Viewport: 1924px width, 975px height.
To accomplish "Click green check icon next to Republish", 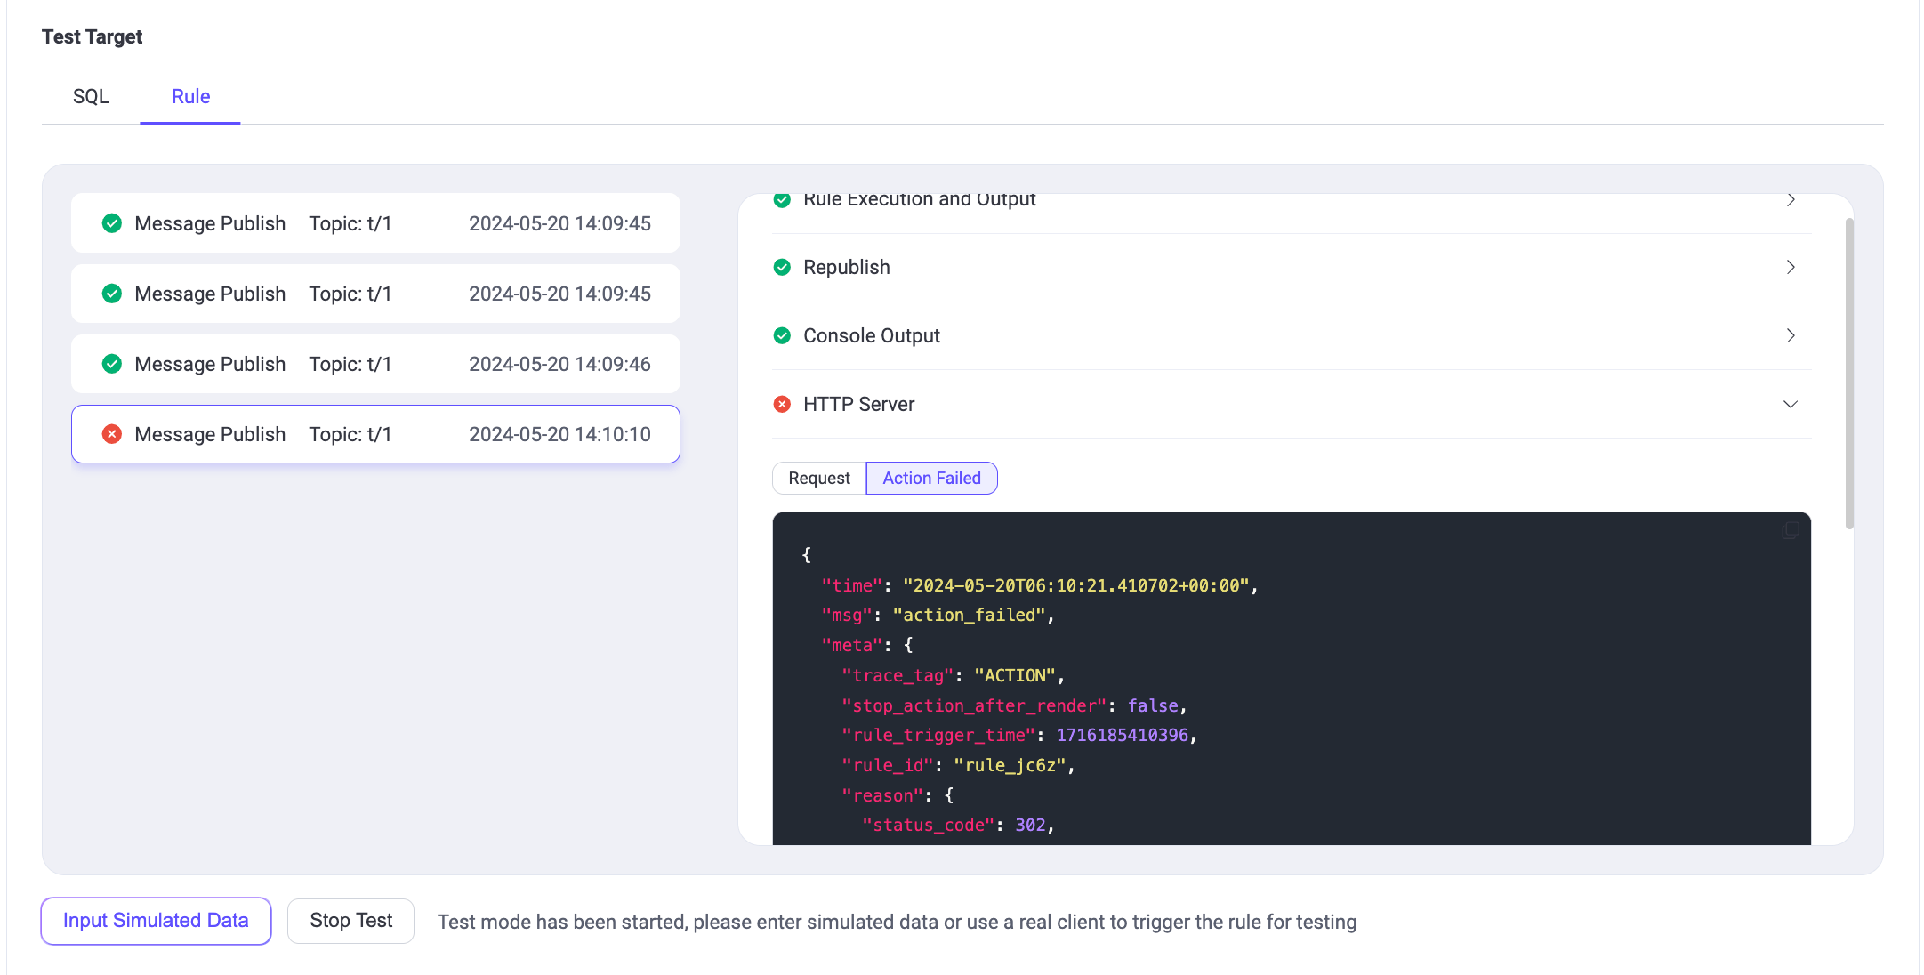I will [x=782, y=267].
